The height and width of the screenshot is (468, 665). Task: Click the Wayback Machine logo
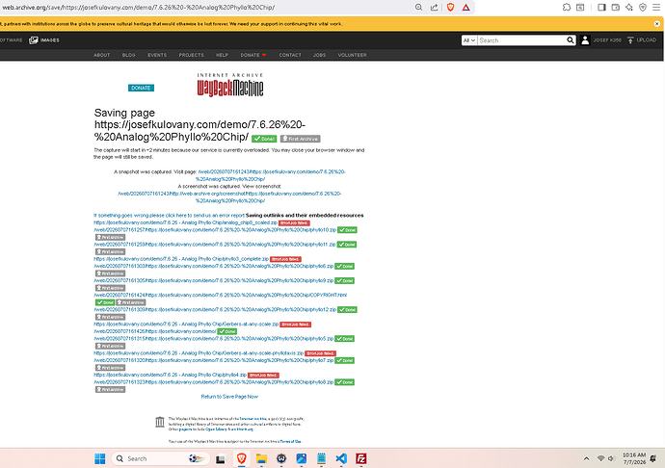tap(230, 85)
